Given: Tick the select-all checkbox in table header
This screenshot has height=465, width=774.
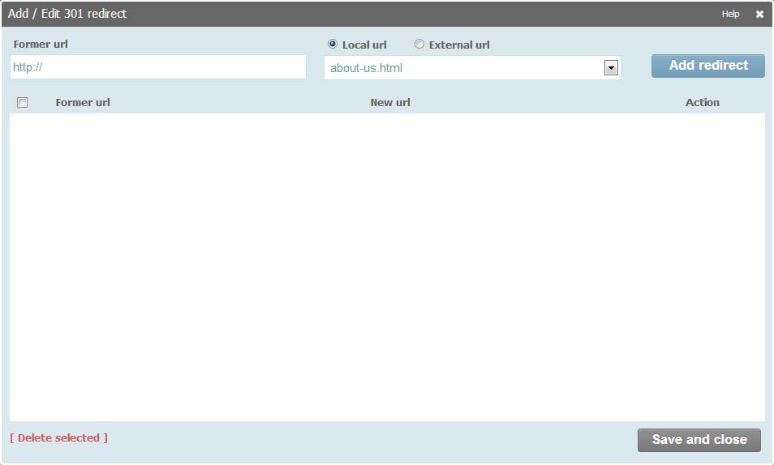Looking at the screenshot, I should coord(23,102).
